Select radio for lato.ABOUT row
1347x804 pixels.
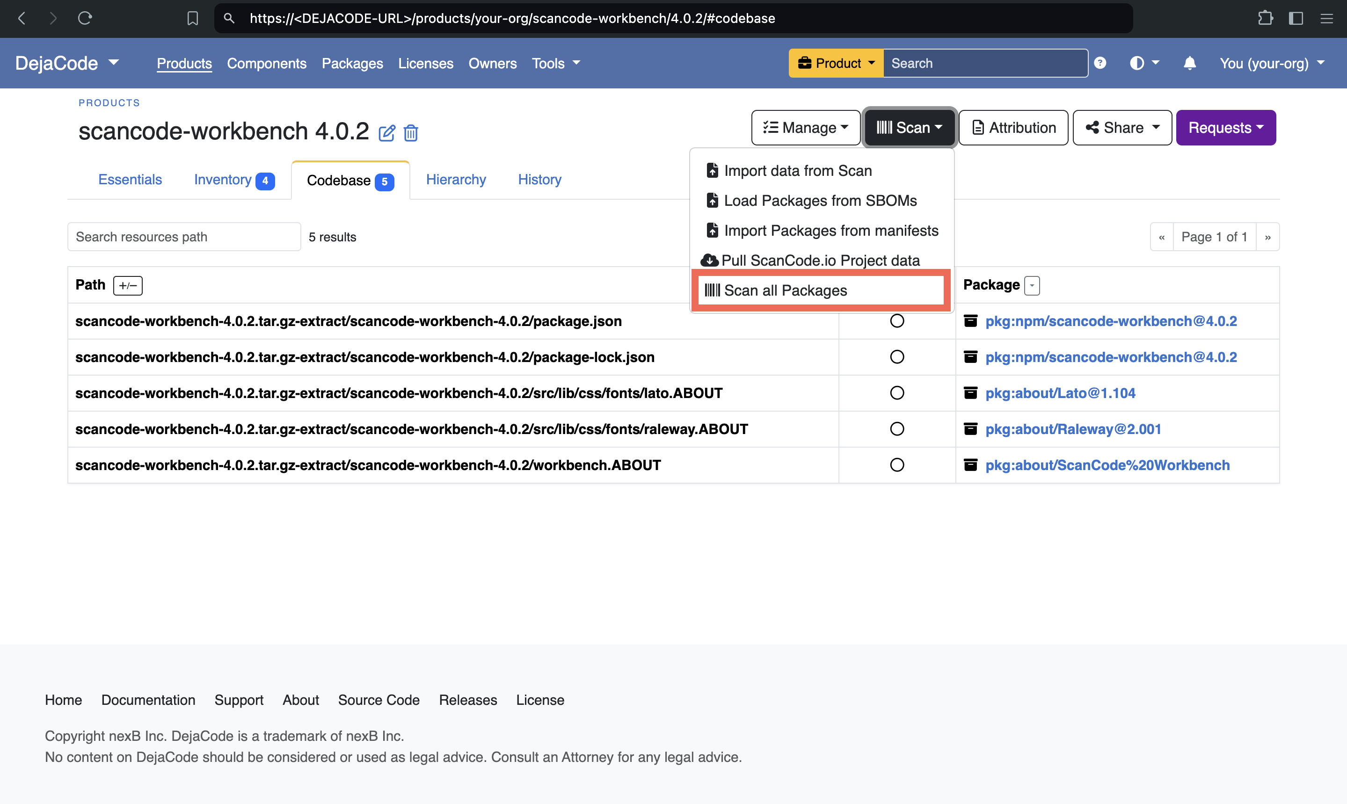[x=897, y=393]
